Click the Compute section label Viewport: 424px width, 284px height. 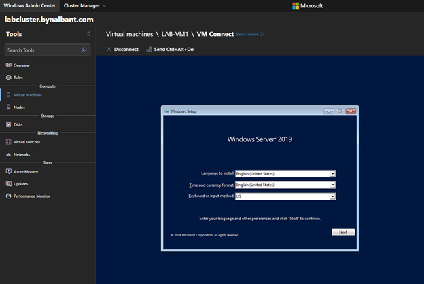pyautogui.click(x=48, y=86)
